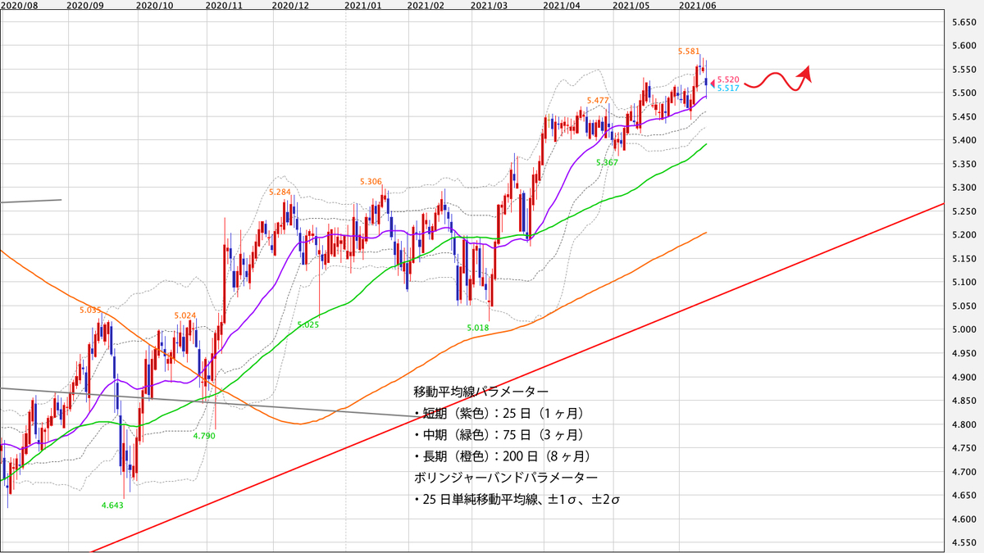Select the 2021/04 date label

click(562, 5)
